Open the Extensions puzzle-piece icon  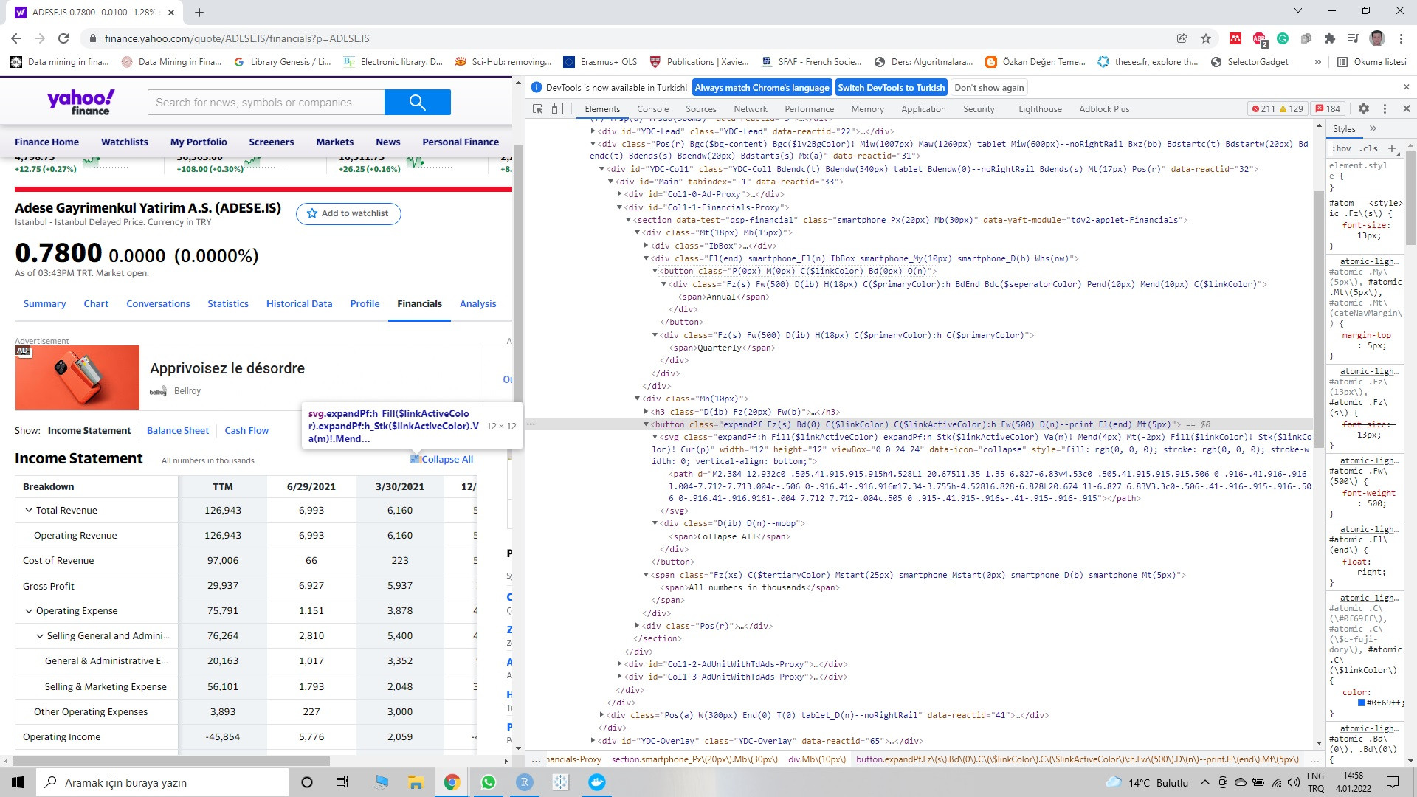(1330, 38)
